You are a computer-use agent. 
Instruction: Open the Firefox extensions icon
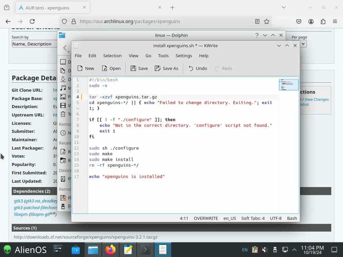pyautogui.click(x=323, y=21)
